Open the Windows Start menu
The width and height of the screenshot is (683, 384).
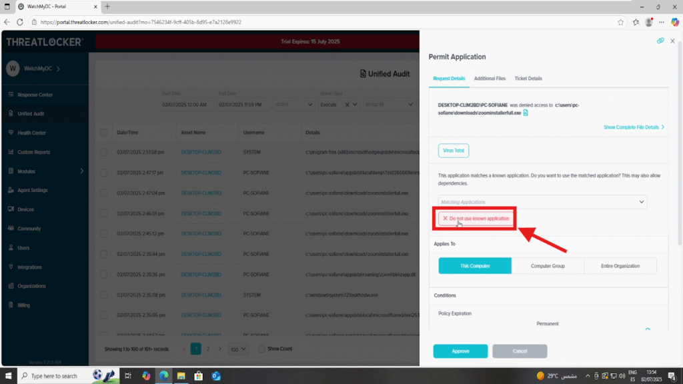click(x=8, y=376)
